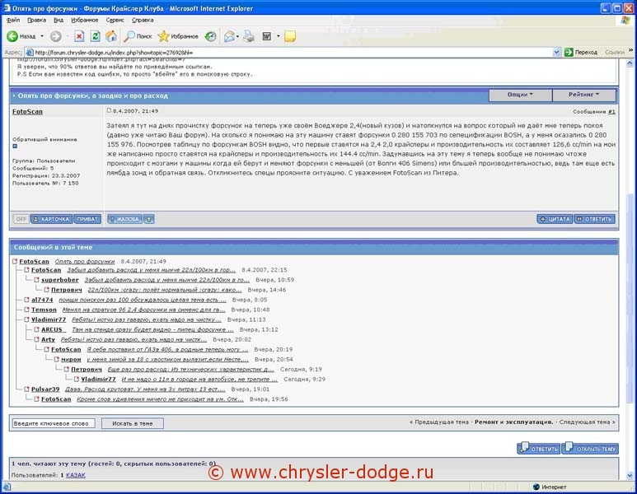Click post icon before Temson row

coord(26,310)
